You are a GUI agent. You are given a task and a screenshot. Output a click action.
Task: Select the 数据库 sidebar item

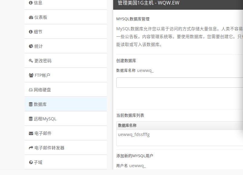click(x=66, y=104)
